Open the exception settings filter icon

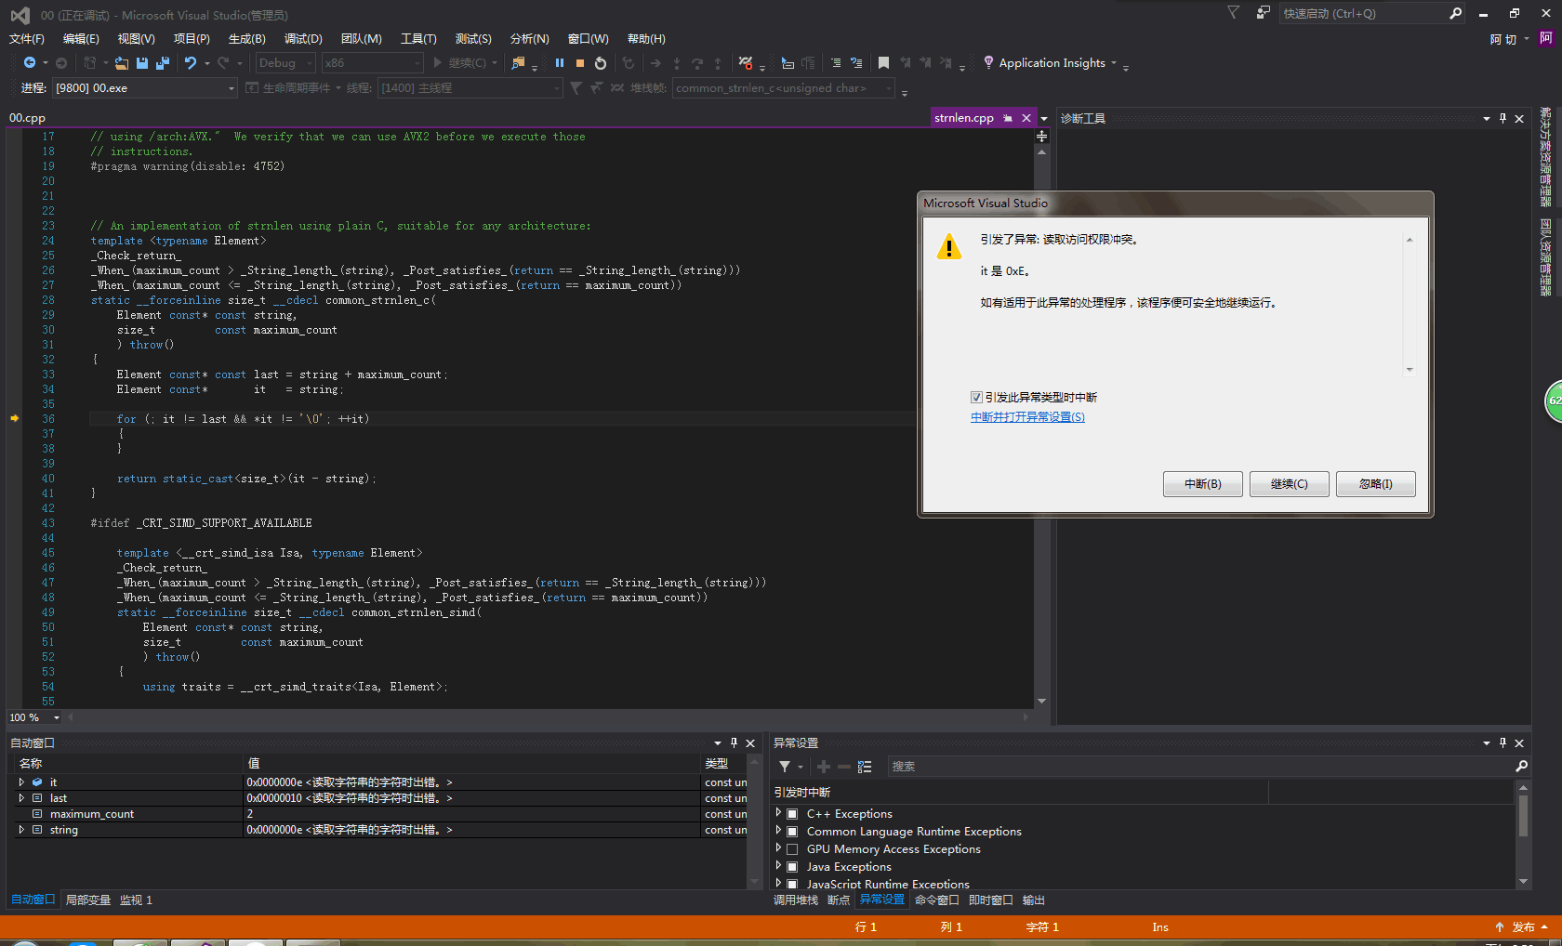tap(785, 767)
